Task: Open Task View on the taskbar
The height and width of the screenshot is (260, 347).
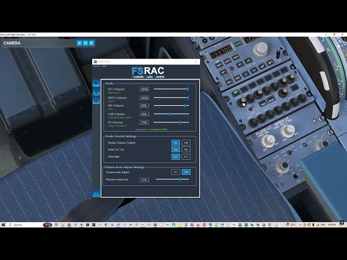Action: tap(56, 225)
